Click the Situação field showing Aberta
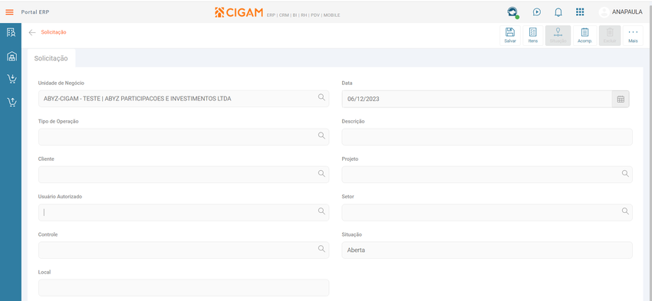This screenshot has width=652, height=301. (x=487, y=250)
